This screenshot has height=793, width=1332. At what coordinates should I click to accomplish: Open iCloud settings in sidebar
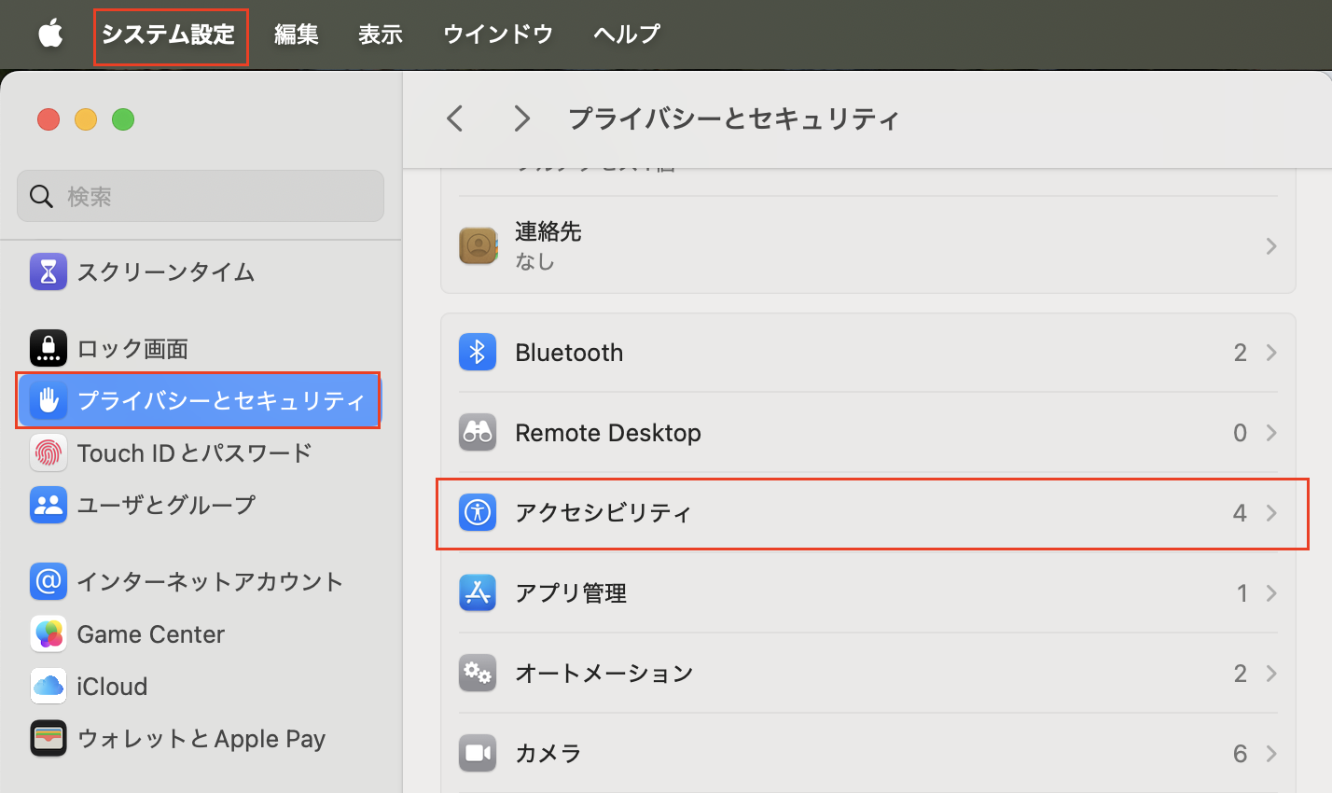112,686
